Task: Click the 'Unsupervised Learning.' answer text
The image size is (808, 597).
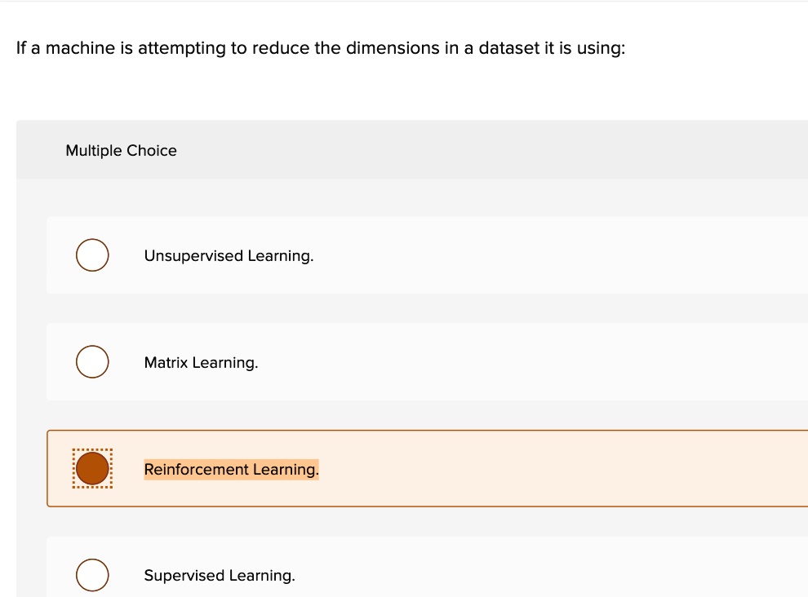Action: coord(229,256)
